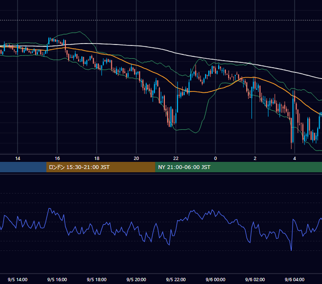Click the 9/5 20:00 label on oscillator axis
This screenshot has height=284, width=322.
coord(136,279)
